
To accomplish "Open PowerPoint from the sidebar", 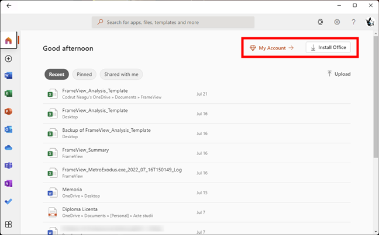I will coord(8,111).
